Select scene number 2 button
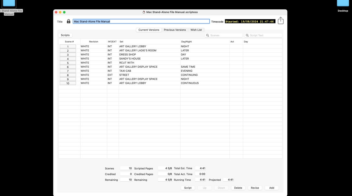The height and width of the screenshot is (196, 352). (x=68, y=51)
